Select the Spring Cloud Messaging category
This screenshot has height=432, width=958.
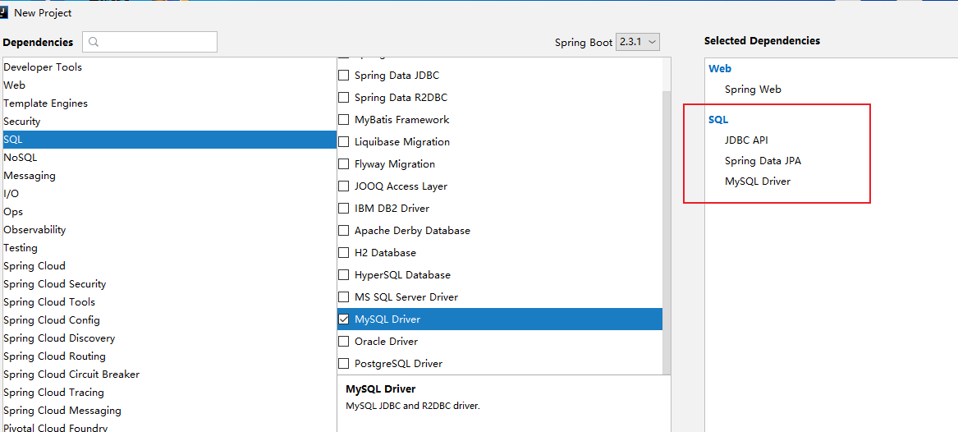(168, 411)
